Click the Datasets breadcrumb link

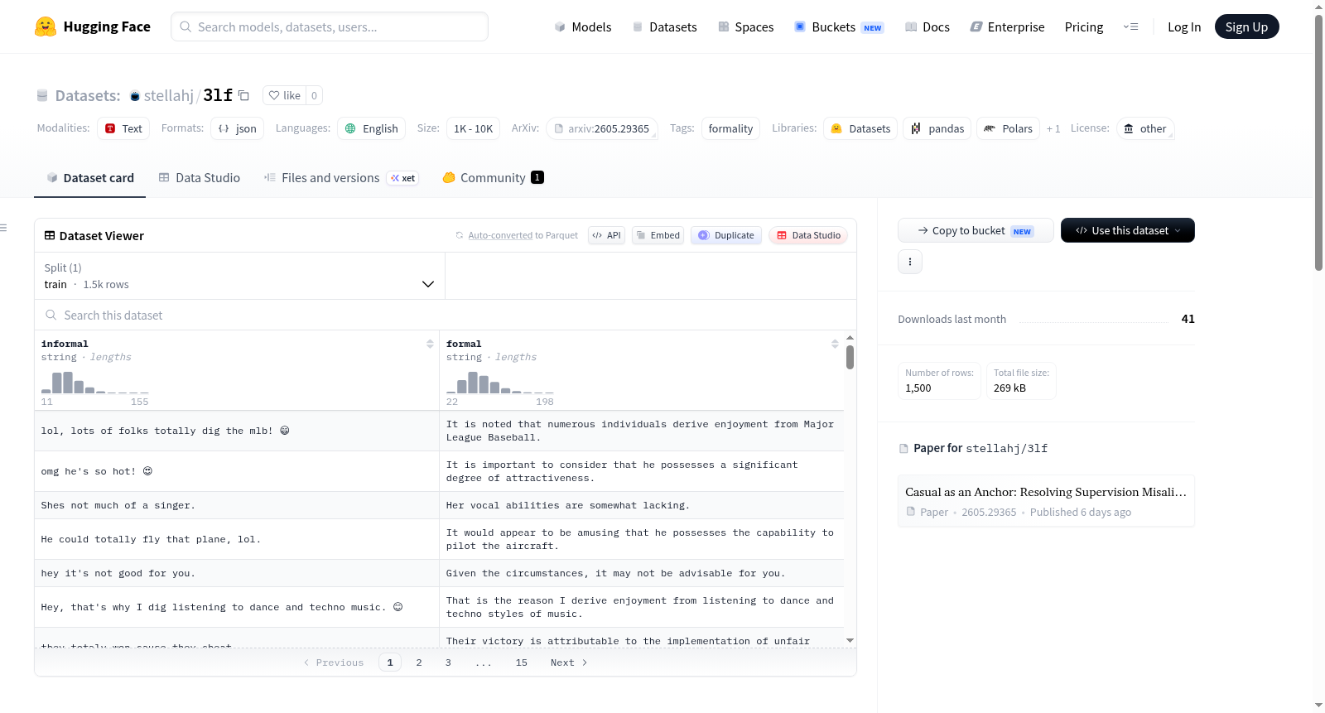pos(87,95)
